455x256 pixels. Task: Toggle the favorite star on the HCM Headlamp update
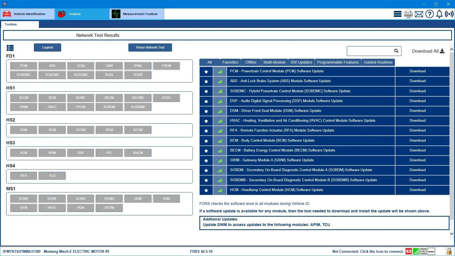[x=206, y=190]
